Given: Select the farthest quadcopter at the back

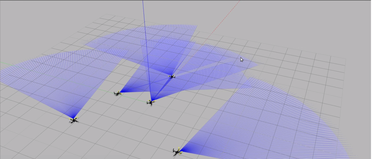Looking at the screenshot, I should (x=172, y=76).
